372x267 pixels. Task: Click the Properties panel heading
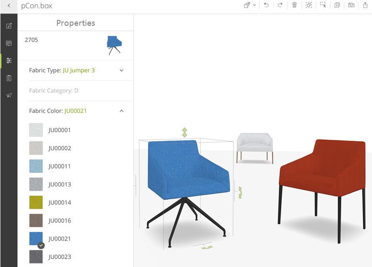(x=76, y=23)
